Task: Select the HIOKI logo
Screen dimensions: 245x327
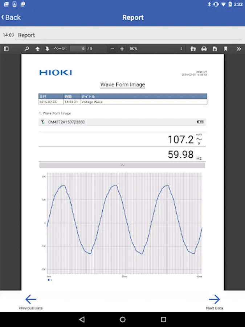Action: (56, 73)
